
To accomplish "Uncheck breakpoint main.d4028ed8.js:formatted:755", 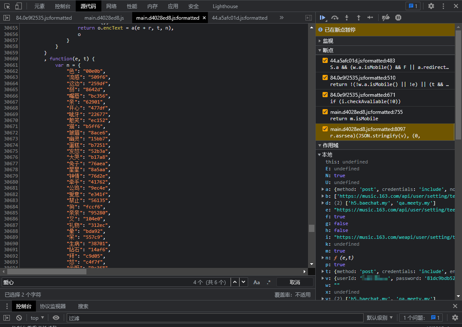I will pyautogui.click(x=325, y=112).
